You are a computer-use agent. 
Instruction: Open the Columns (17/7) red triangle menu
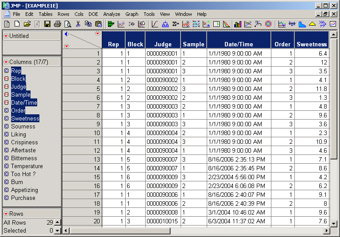pos(6,62)
